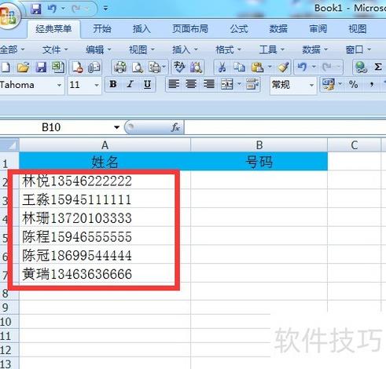
Task: Switch to the 审阅 ribbon tab
Action: [318, 29]
